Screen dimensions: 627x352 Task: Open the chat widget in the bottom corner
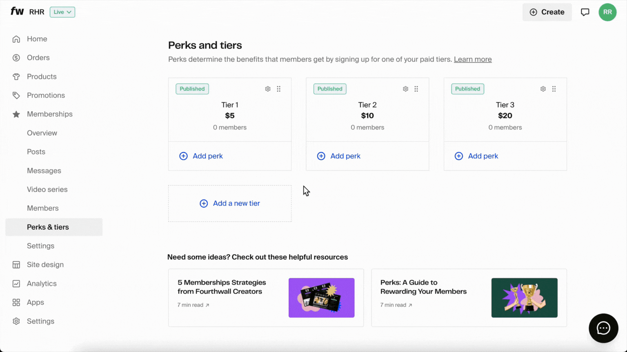(x=603, y=328)
